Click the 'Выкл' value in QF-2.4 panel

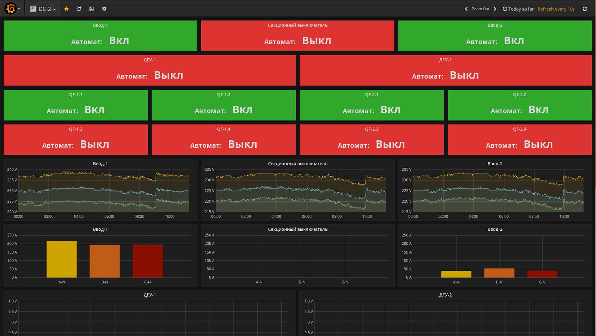538,144
